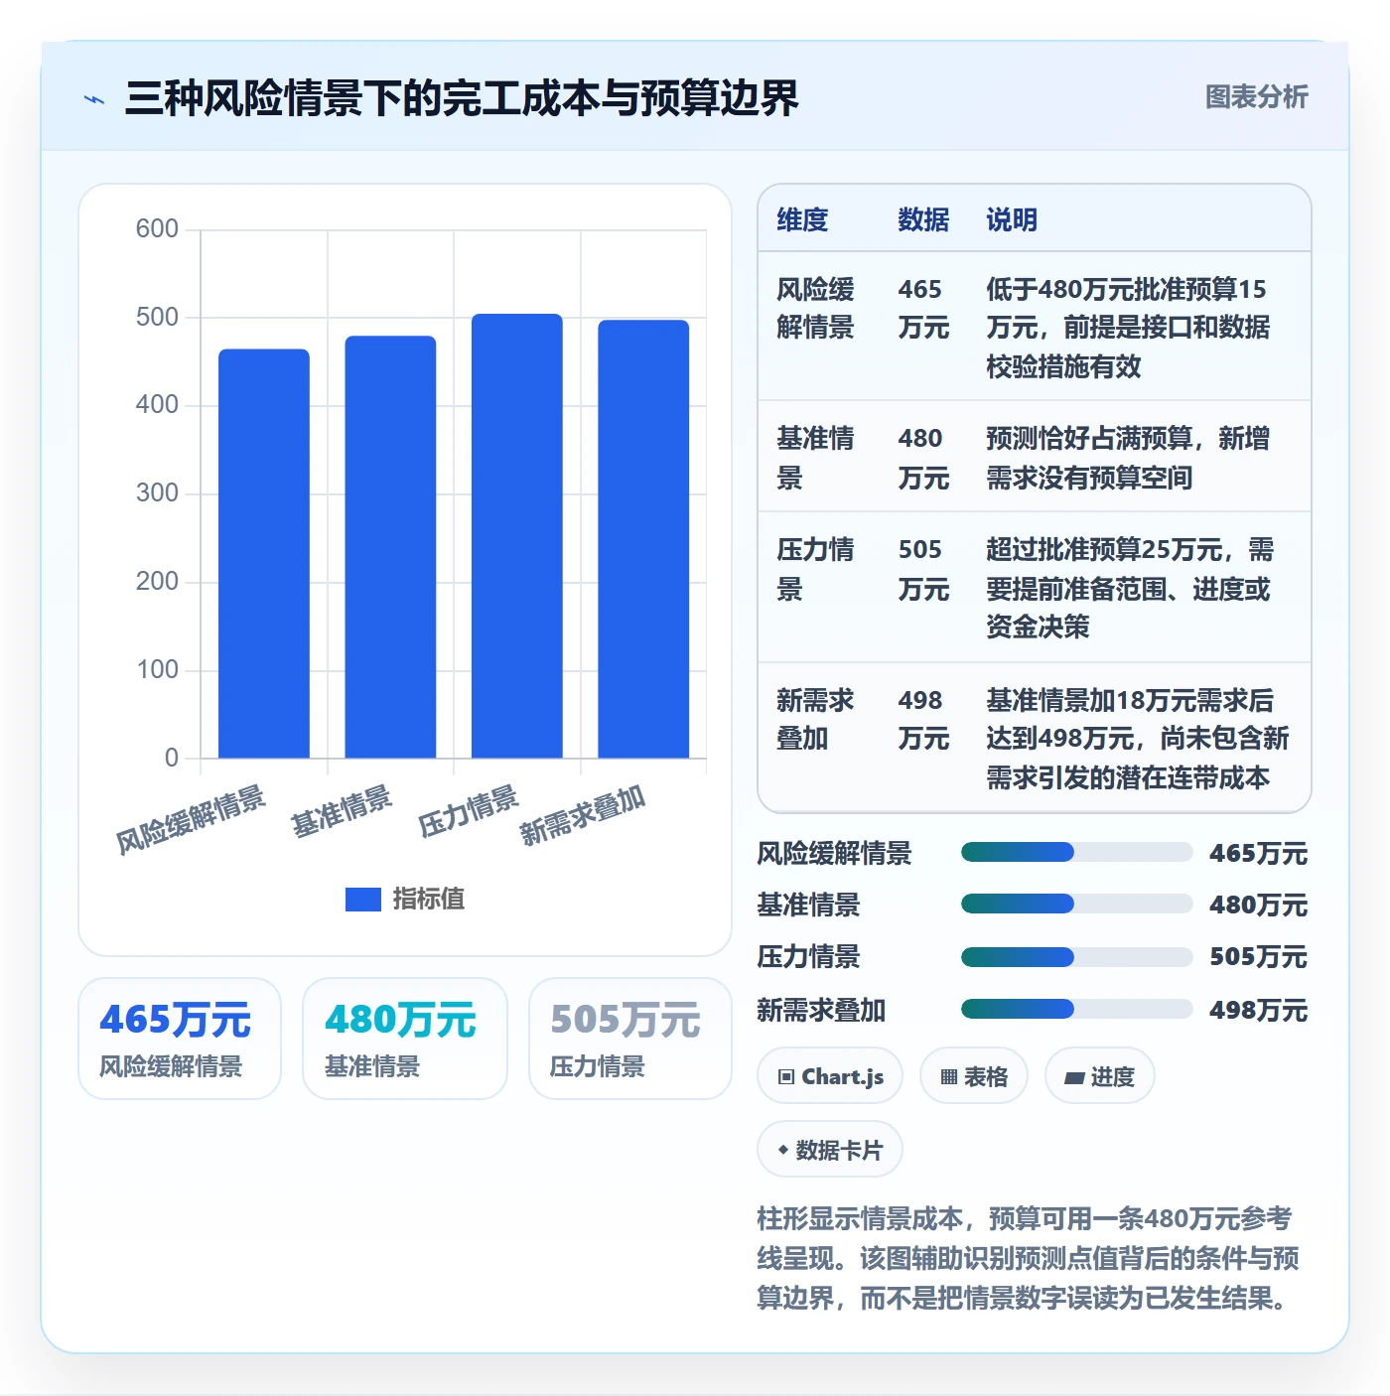The width and height of the screenshot is (1390, 1396).
Task: Open the 505万元 压力情景 data card
Action: pos(630,1039)
